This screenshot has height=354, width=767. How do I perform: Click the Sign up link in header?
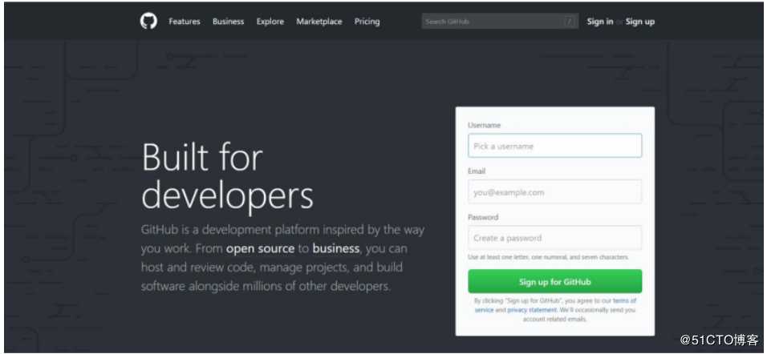click(x=639, y=22)
